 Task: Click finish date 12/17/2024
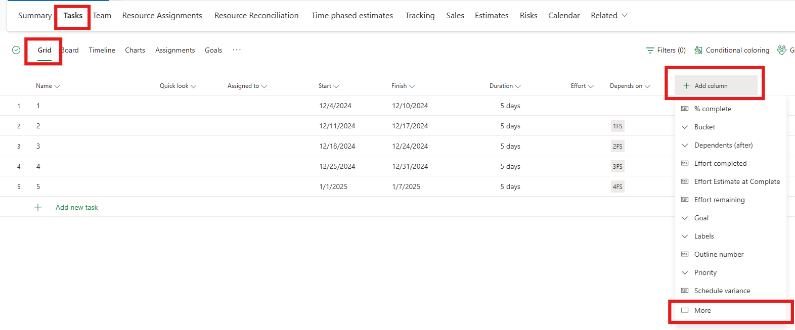click(x=410, y=126)
